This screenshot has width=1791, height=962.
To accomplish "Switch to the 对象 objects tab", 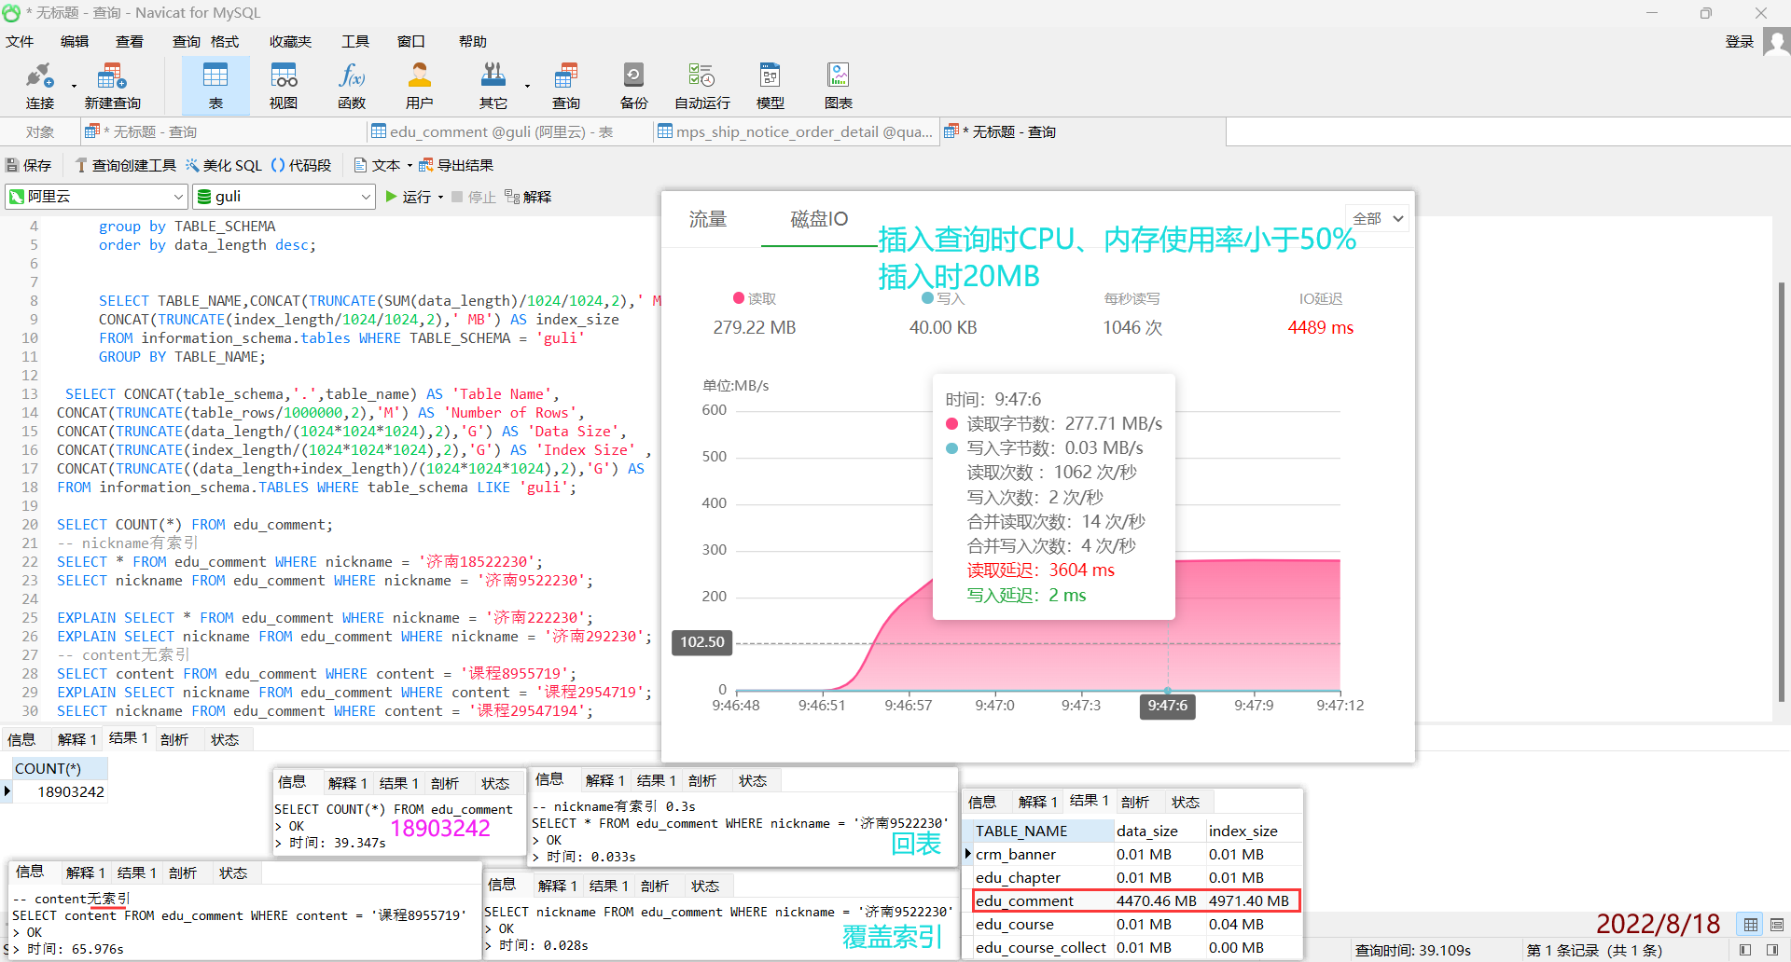I will 39,132.
